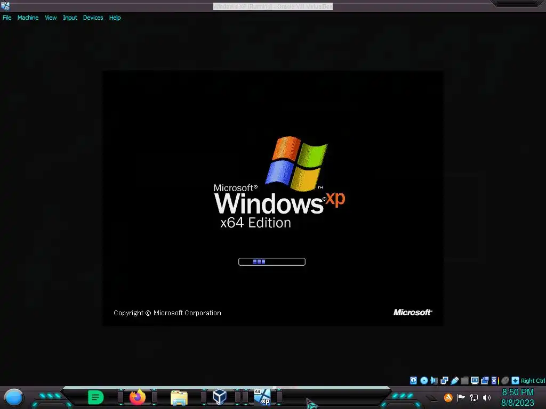This screenshot has width=546, height=409.
Task: Click the virtualization CPU status icon
Action: [x=494, y=380]
